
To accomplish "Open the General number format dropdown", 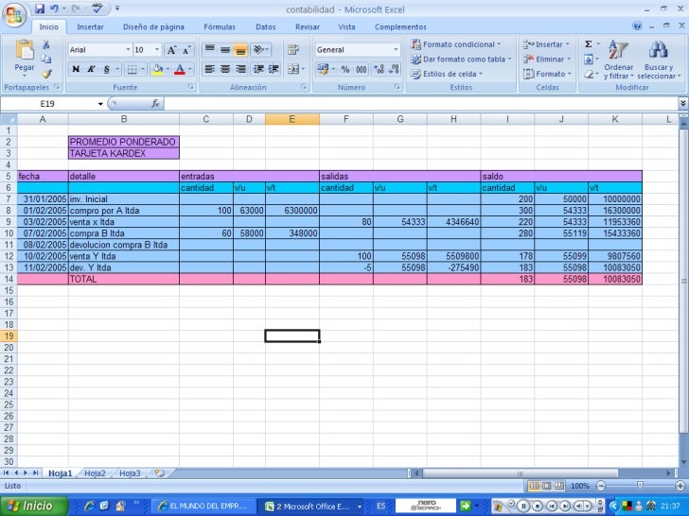I will (396, 49).
